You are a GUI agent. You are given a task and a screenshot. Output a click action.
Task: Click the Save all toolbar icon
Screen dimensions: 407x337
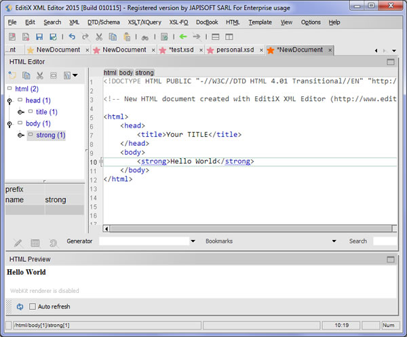tap(53, 37)
